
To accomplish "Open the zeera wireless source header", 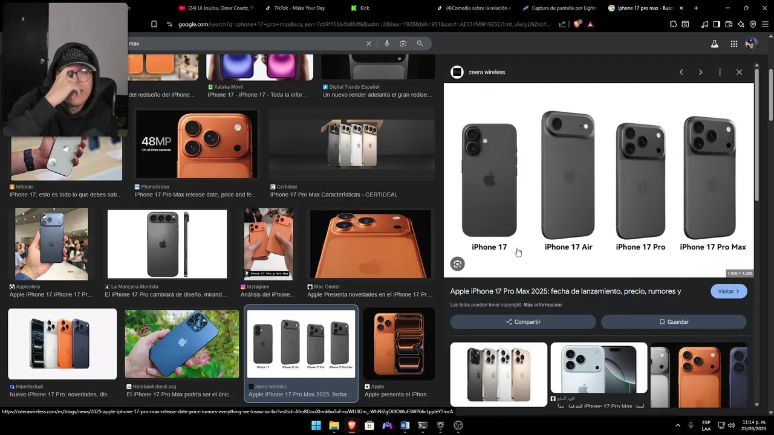I will coord(478,72).
